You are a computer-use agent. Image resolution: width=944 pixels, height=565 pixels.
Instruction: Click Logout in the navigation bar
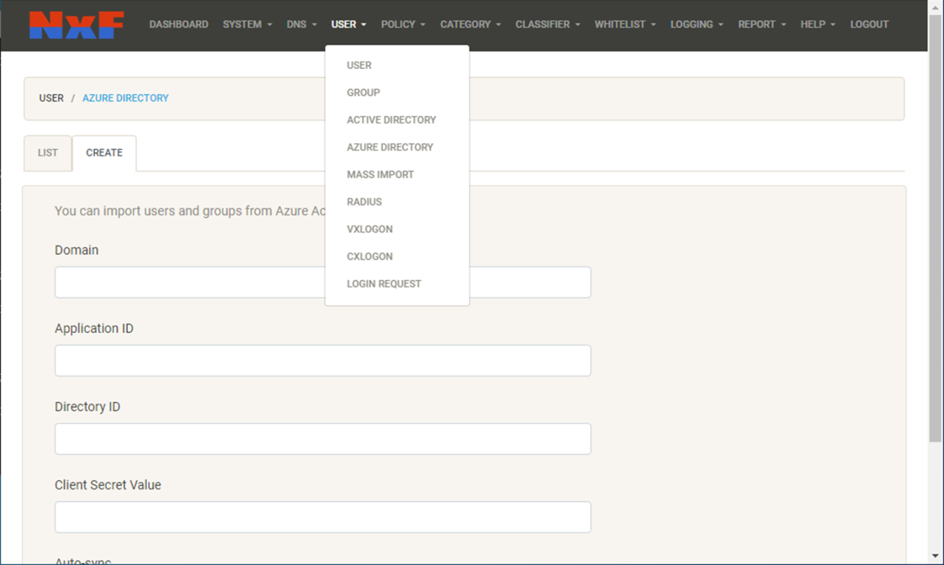869,24
